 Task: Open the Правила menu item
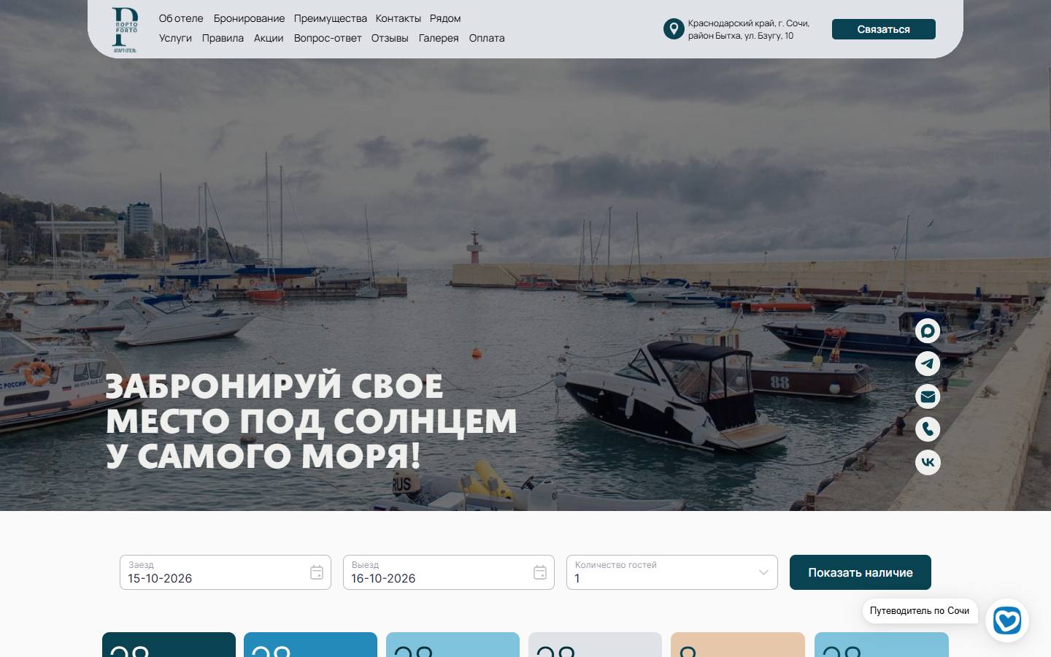tap(223, 38)
